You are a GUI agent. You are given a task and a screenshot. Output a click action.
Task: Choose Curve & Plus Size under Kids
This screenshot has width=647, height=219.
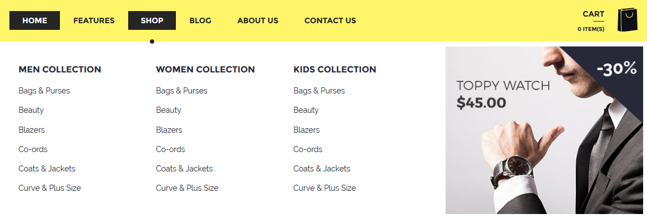(325, 188)
